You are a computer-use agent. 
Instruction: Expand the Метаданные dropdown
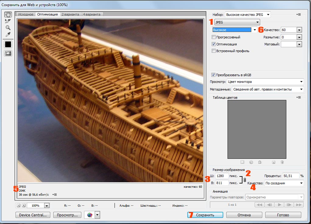268,89
